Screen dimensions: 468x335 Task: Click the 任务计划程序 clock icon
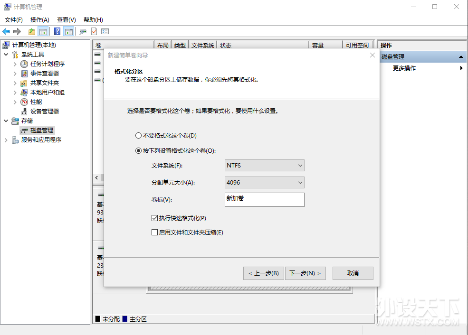pyautogui.click(x=24, y=64)
